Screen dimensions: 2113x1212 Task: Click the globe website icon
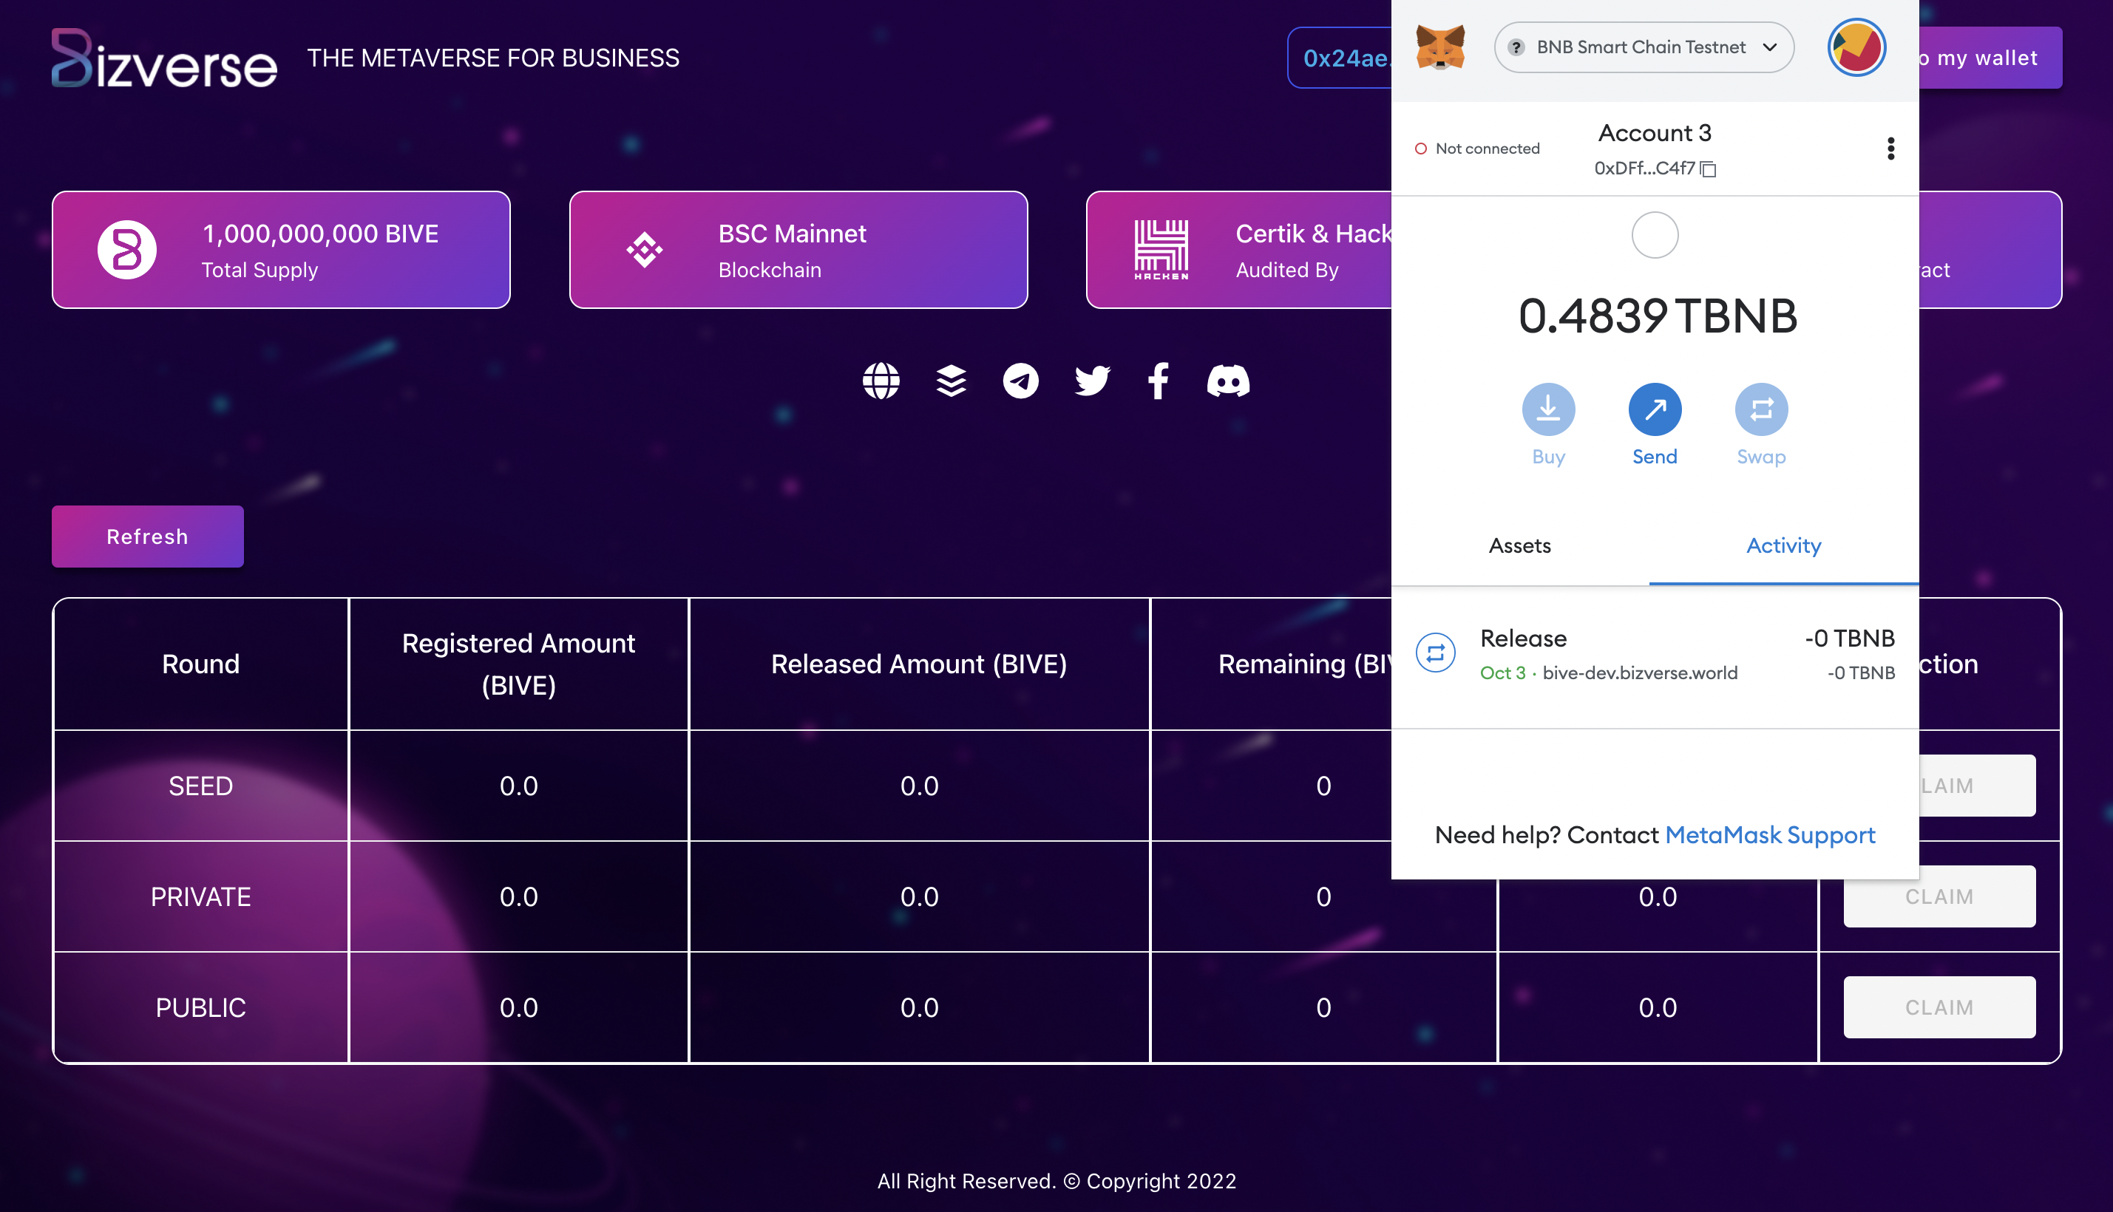coord(881,381)
